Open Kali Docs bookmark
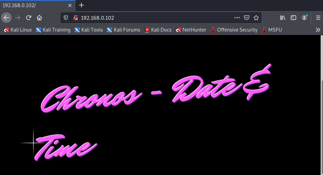The image size is (323, 175). pos(158,30)
